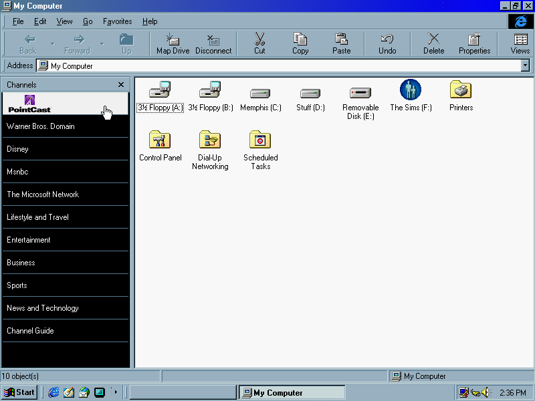
Task: Open the Back button history dropdown arrow
Action: click(52, 44)
